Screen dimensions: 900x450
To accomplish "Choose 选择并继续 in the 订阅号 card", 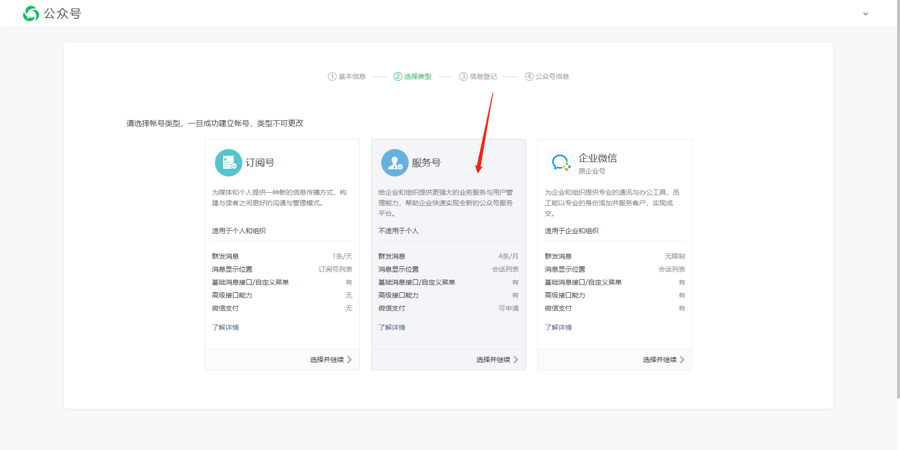I will tap(327, 360).
